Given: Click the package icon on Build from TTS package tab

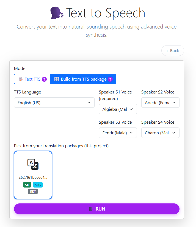Looking at the screenshot, I should 57,79.
